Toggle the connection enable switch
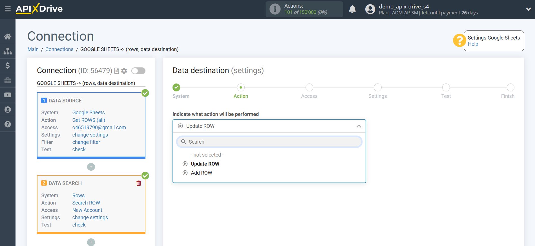The width and height of the screenshot is (535, 246). coord(138,71)
